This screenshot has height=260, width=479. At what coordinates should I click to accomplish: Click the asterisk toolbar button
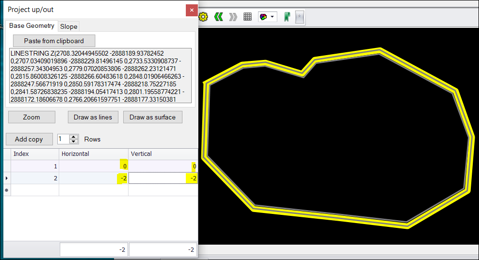[x=299, y=17]
